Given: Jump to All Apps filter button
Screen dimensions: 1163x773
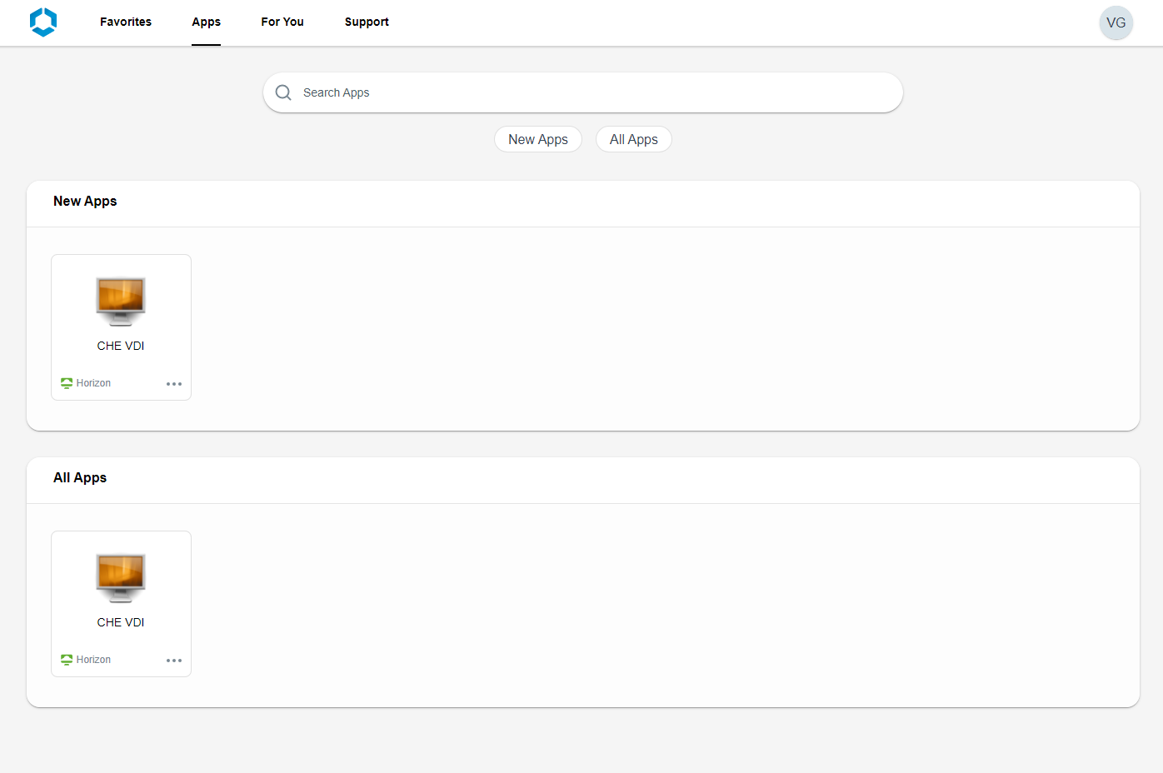Looking at the screenshot, I should pyautogui.click(x=634, y=139).
